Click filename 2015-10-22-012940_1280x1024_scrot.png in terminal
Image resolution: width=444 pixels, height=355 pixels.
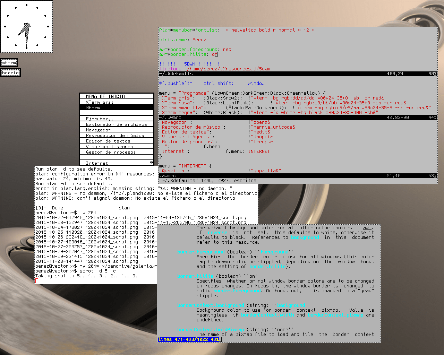pyautogui.click(x=87, y=218)
